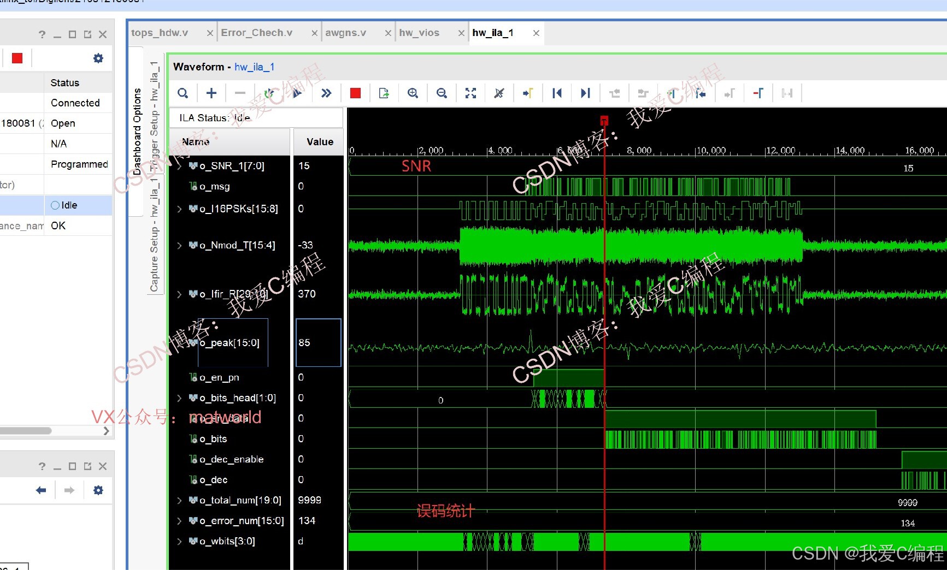The height and width of the screenshot is (570, 947).
Task: Click the red waveform cursor handle
Action: tap(604, 121)
